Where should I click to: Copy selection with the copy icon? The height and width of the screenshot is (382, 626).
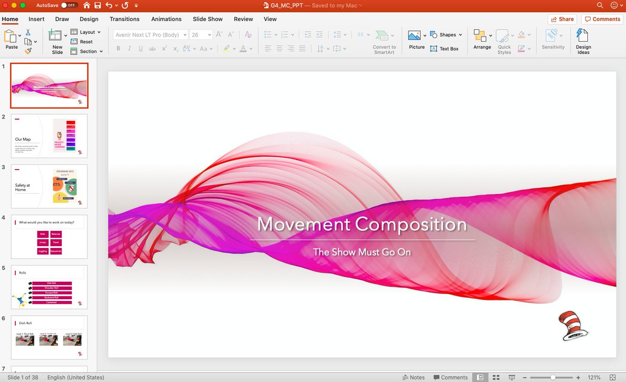[28, 42]
